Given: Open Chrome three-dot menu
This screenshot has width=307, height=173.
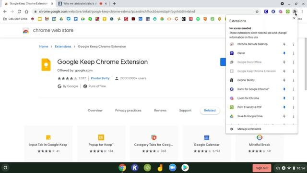Looking at the screenshot, I should point(302,12).
